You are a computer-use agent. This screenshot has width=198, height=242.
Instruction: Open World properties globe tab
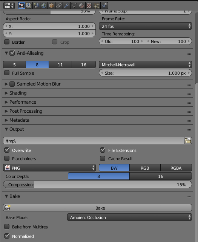coord(44,6)
